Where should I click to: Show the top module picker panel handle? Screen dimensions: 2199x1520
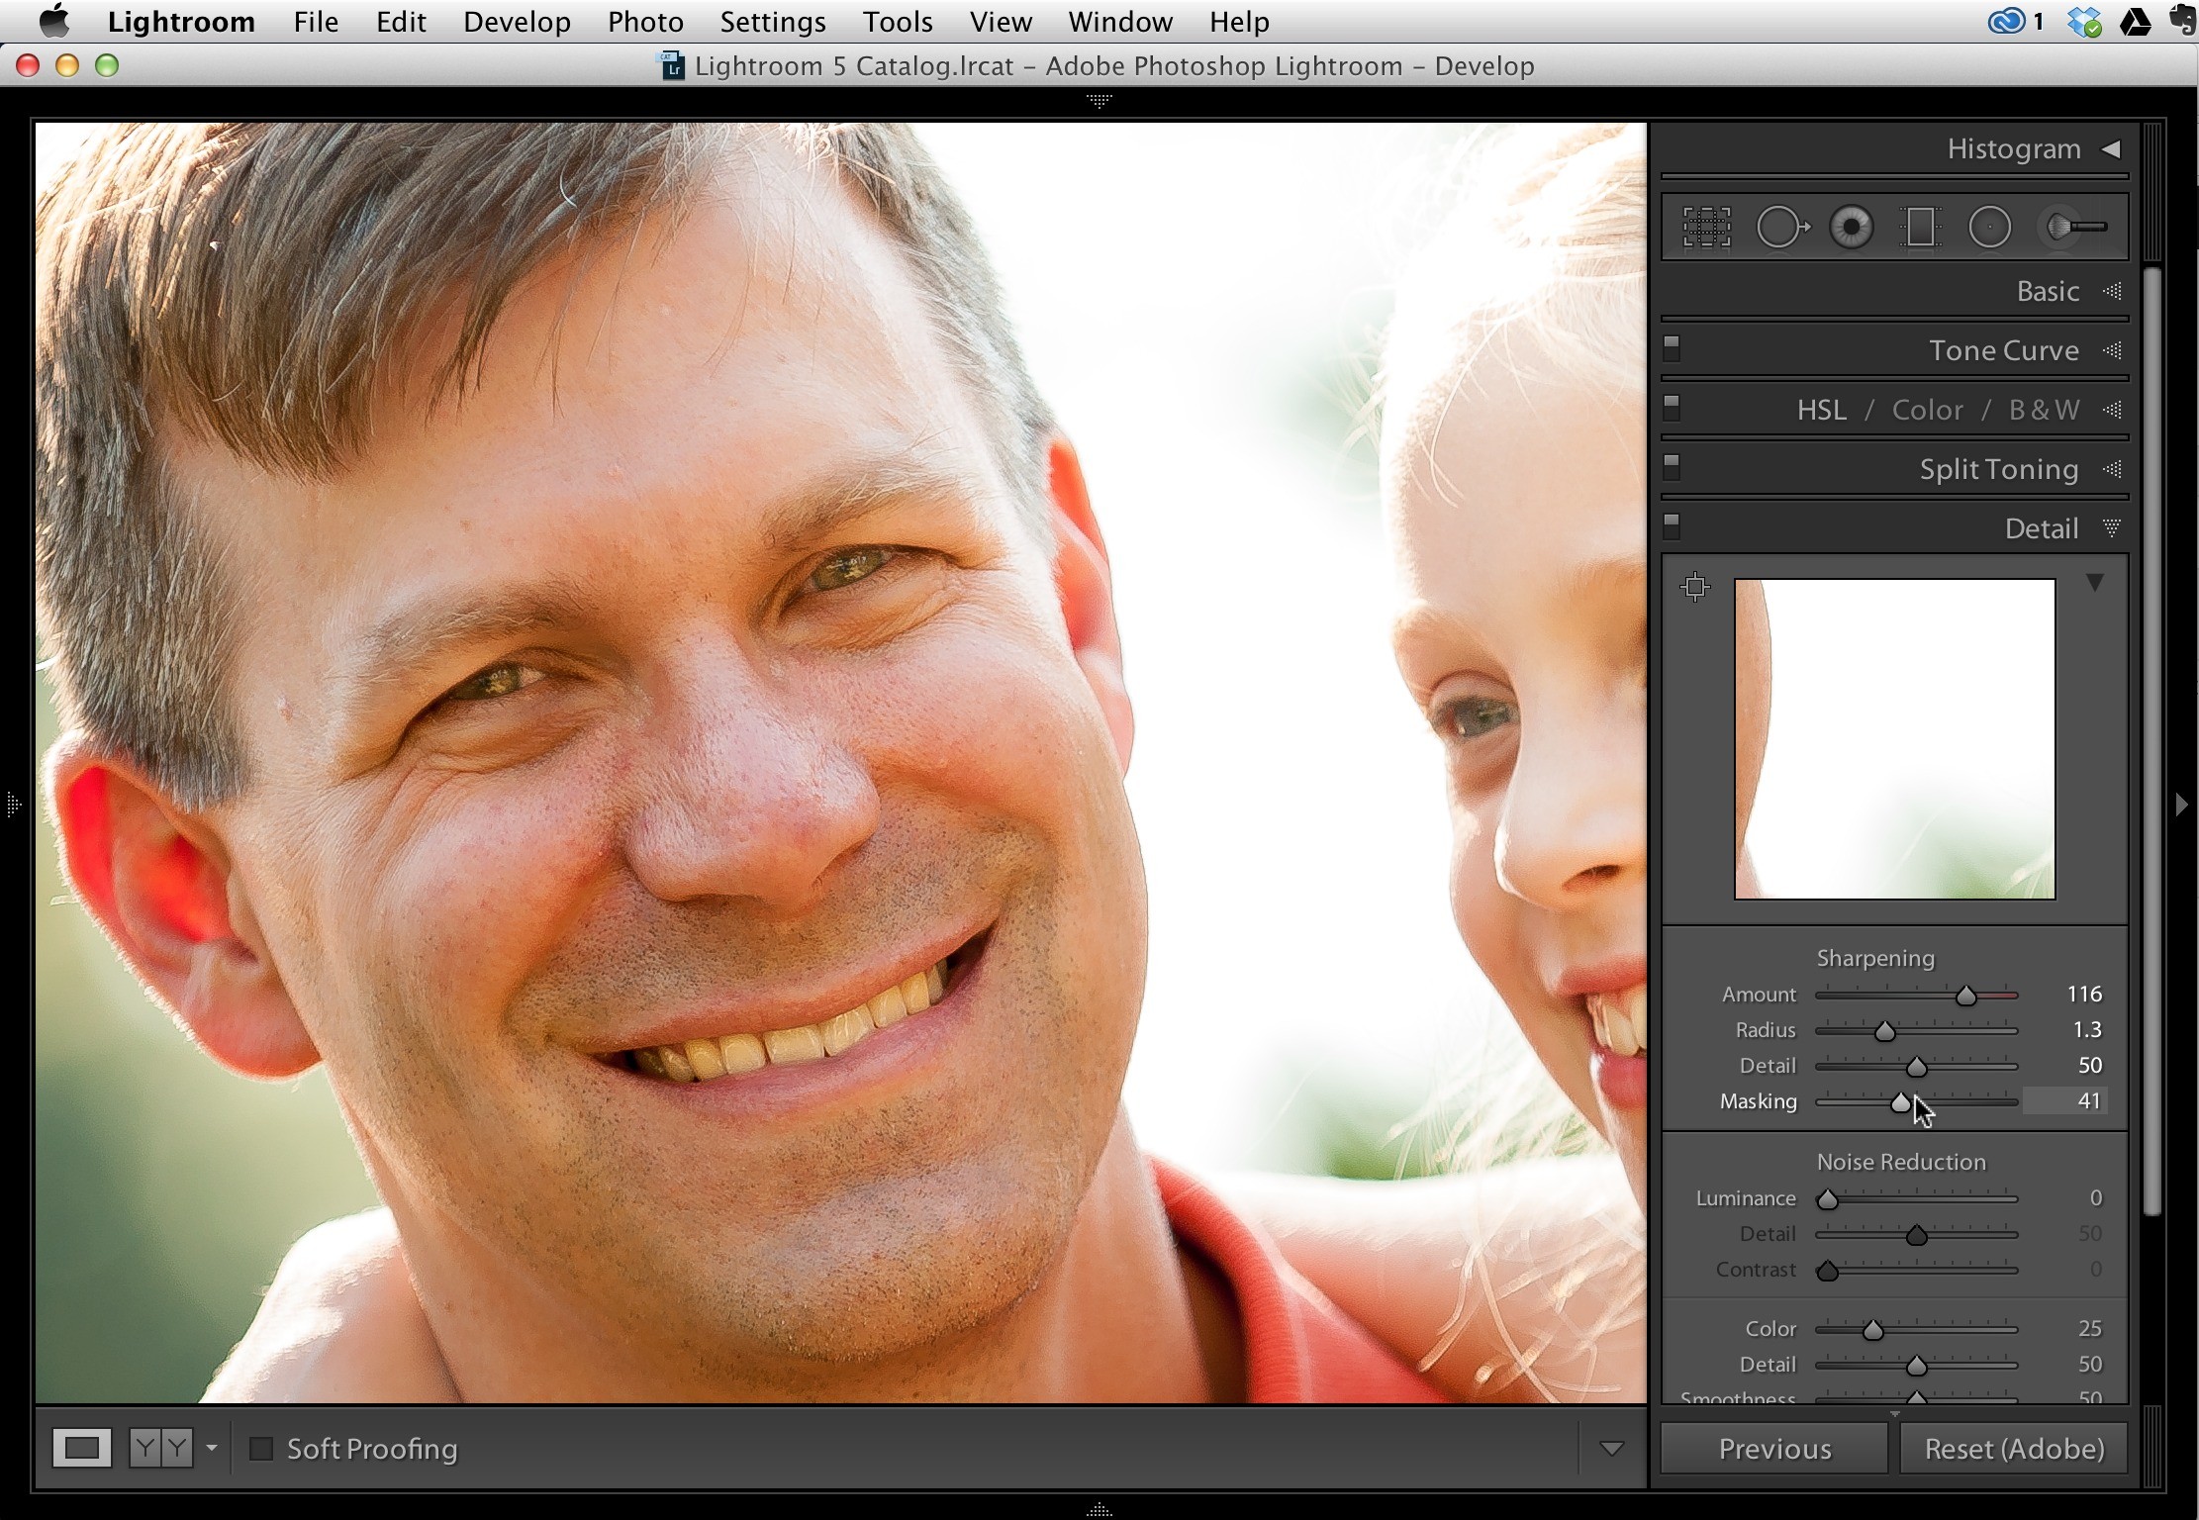coord(1099,101)
